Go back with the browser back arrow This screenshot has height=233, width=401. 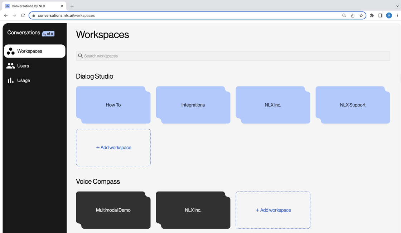[6, 15]
